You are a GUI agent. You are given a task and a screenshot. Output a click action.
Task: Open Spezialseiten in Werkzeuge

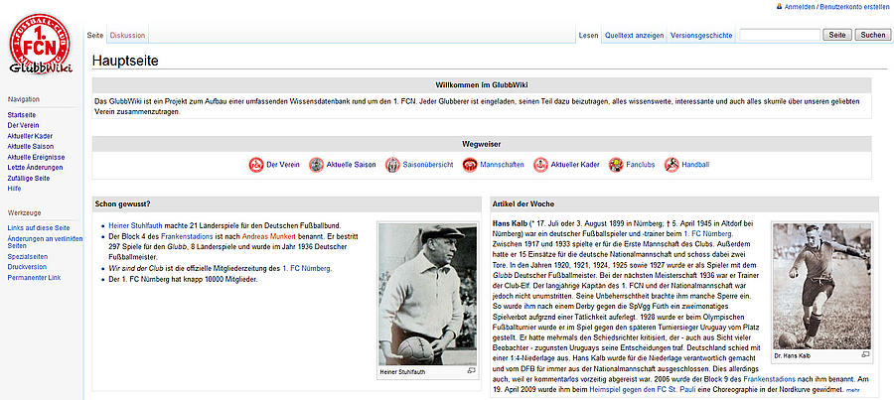tap(28, 256)
